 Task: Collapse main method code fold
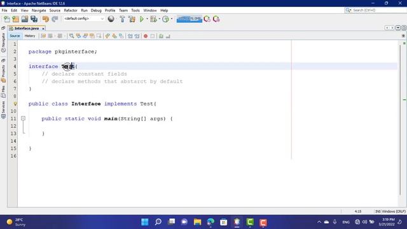pyautogui.click(x=23, y=118)
